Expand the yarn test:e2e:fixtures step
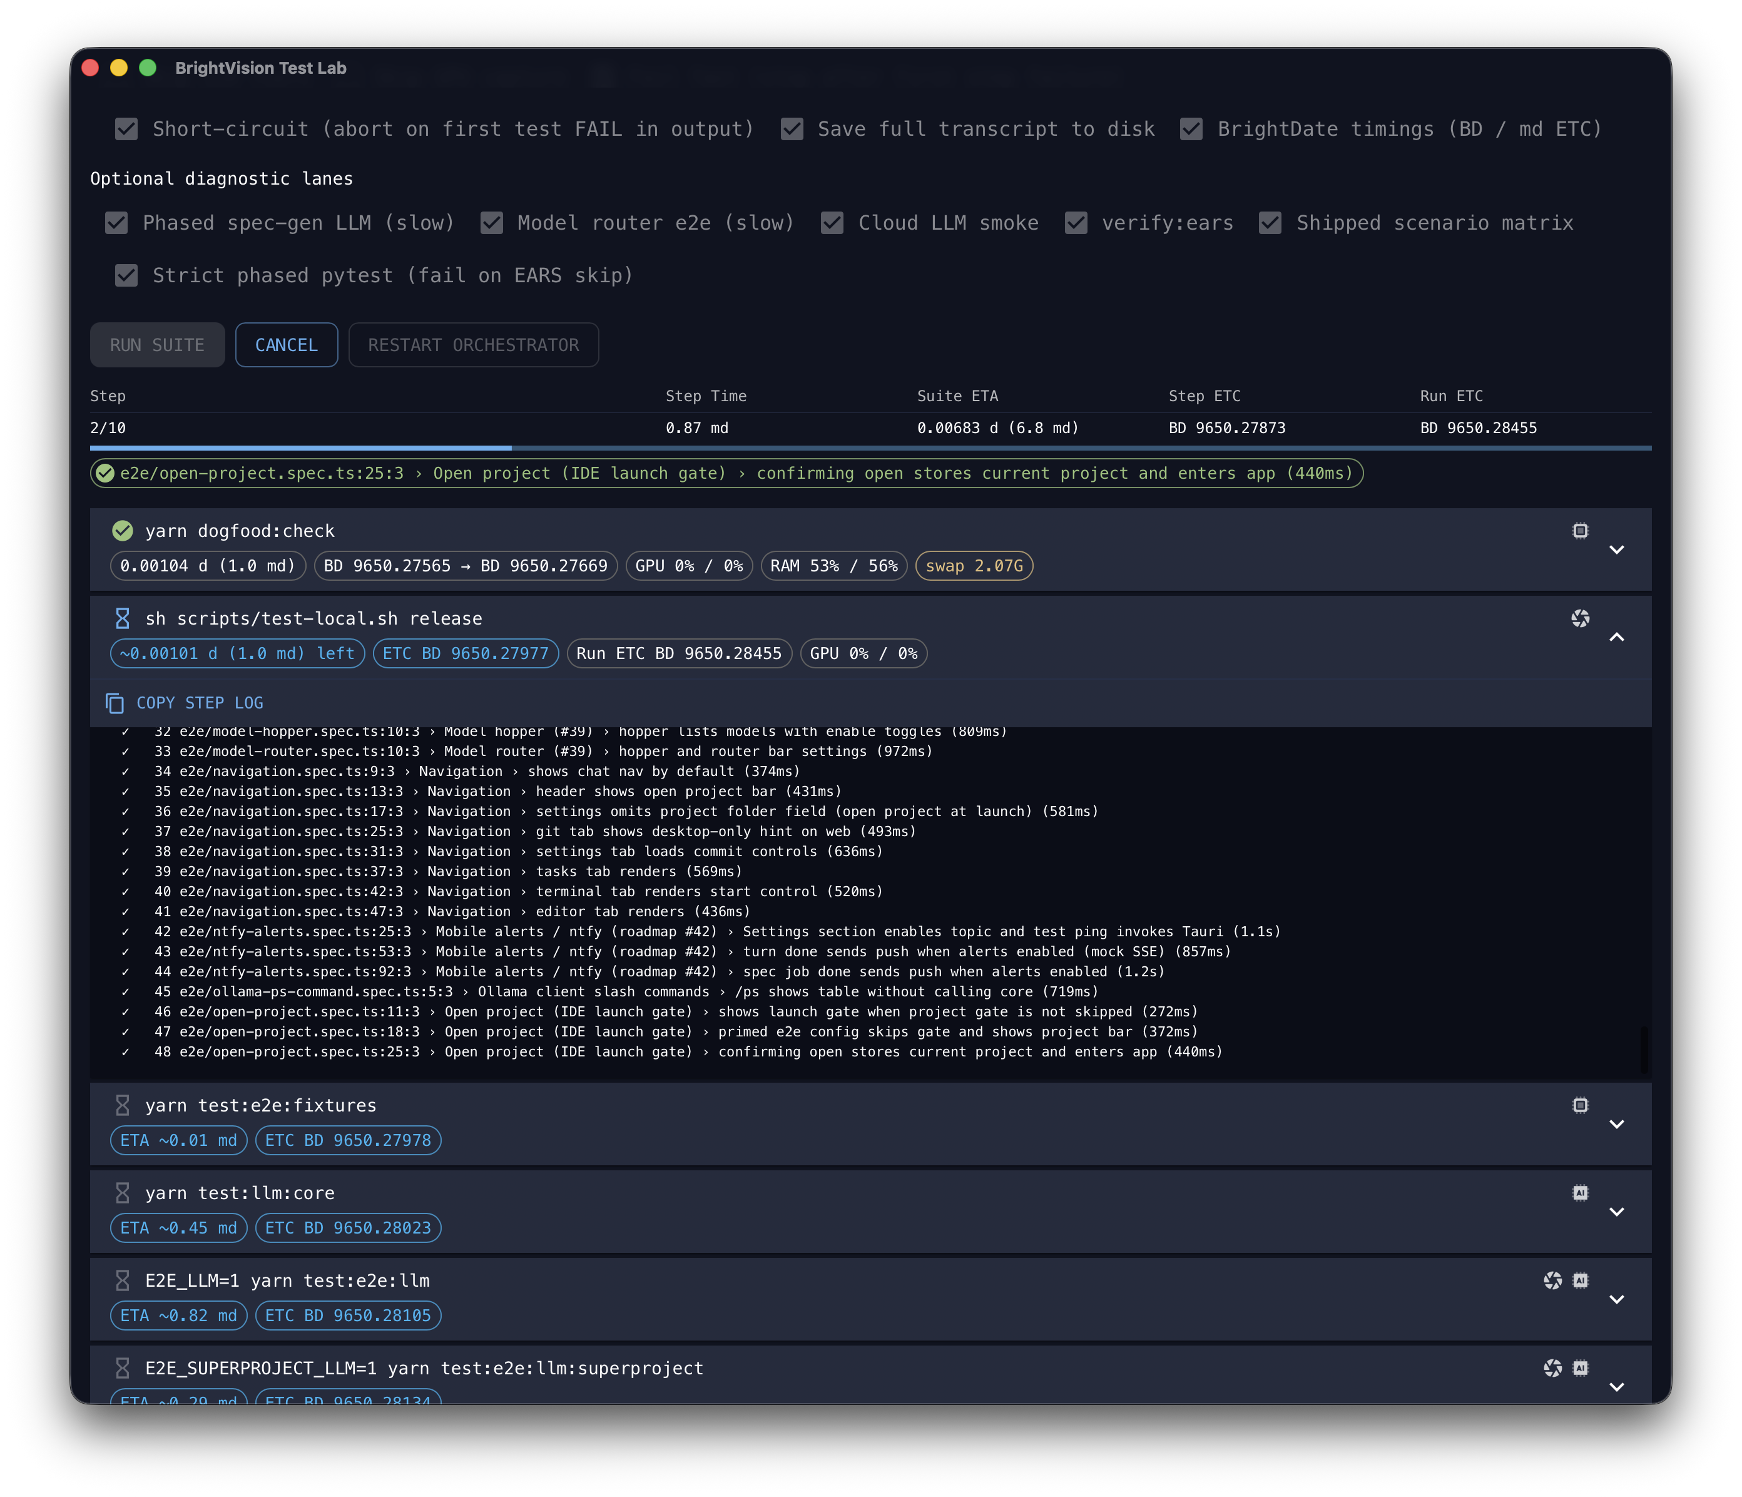1742x1497 pixels. click(1616, 1123)
